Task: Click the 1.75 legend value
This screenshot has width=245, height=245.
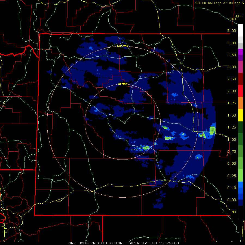Action: tap(232, 103)
